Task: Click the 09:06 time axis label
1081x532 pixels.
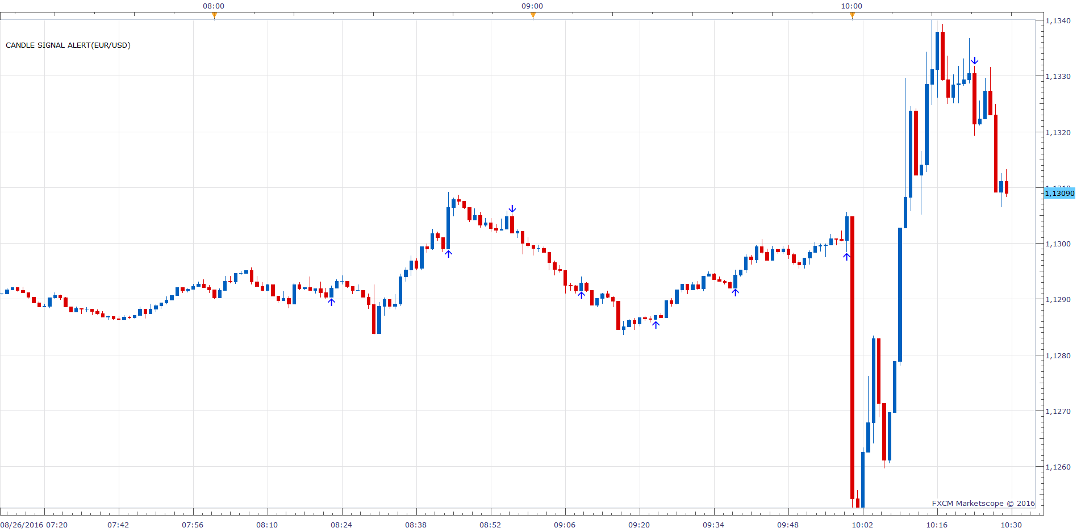Action: click(x=565, y=525)
